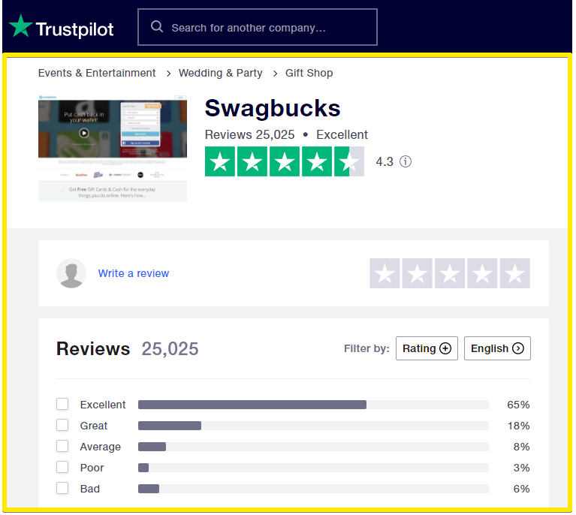This screenshot has width=576, height=515.
Task: Click the TrustScore info icon beside 4.3
Action: (406, 161)
